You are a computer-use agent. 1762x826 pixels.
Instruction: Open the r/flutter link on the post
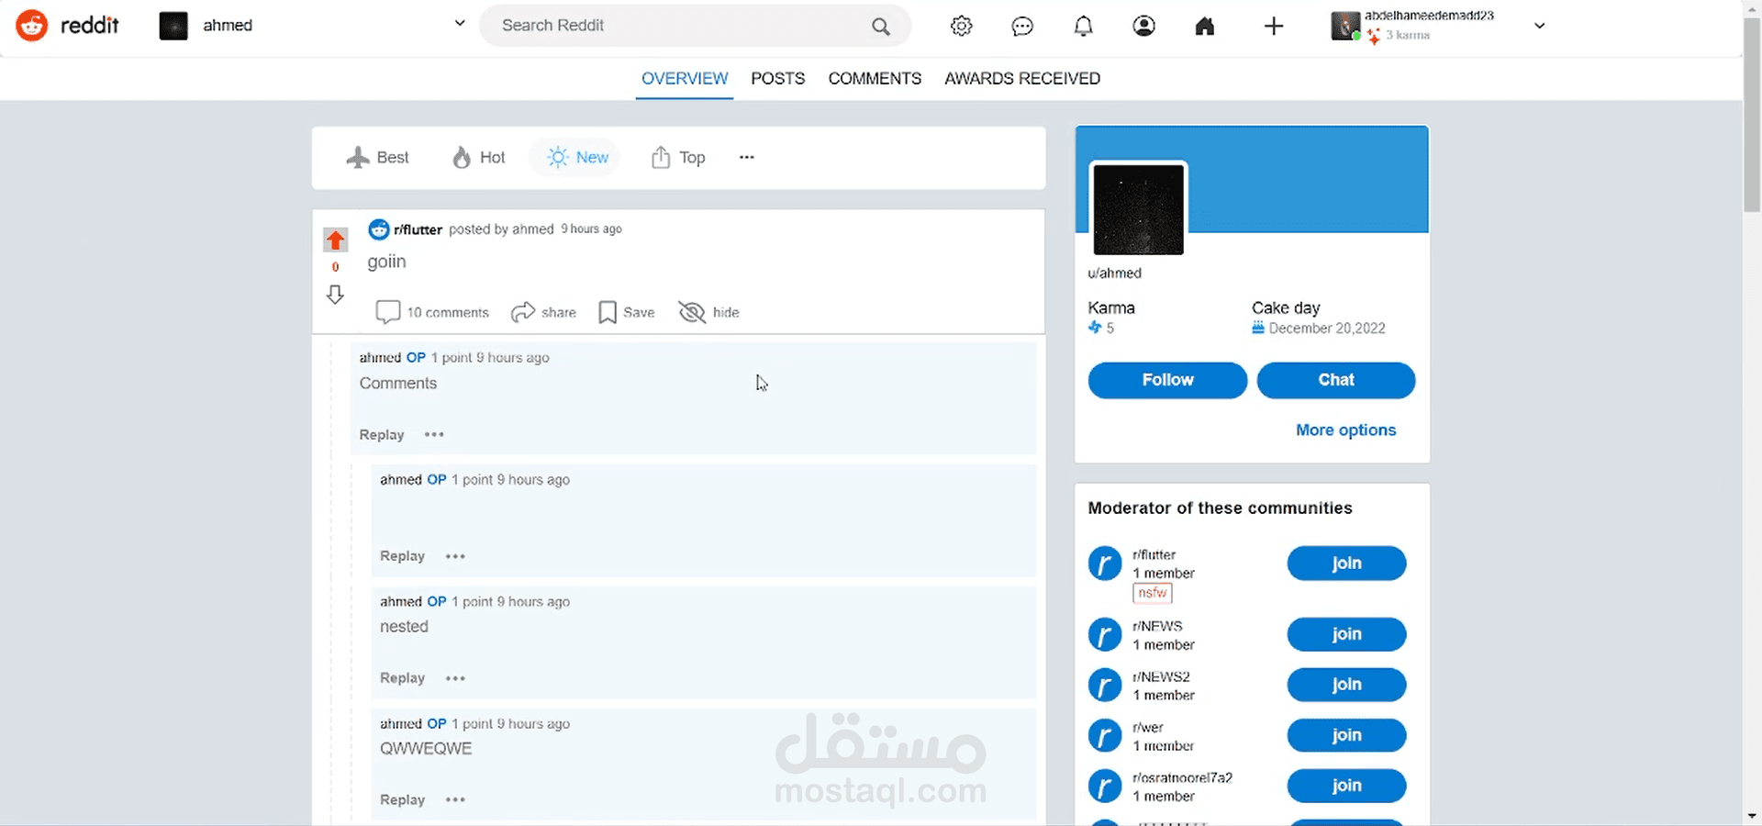(x=418, y=229)
